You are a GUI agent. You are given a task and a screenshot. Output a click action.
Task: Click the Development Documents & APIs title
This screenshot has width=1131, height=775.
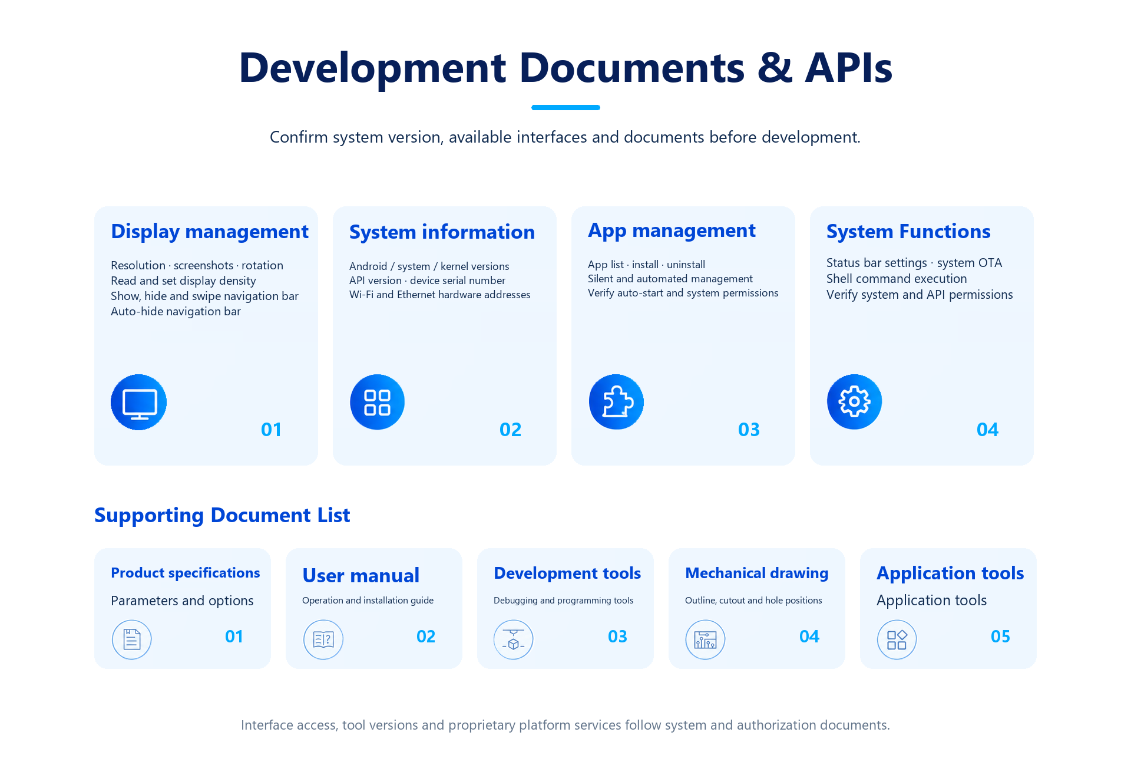point(565,68)
